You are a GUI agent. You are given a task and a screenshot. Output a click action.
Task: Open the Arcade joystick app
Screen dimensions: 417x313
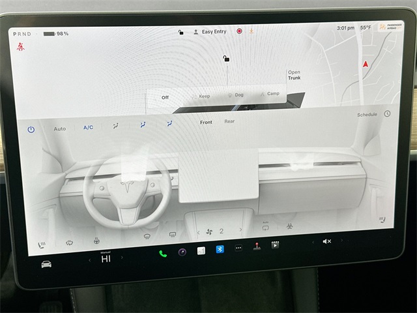pyautogui.click(x=257, y=246)
